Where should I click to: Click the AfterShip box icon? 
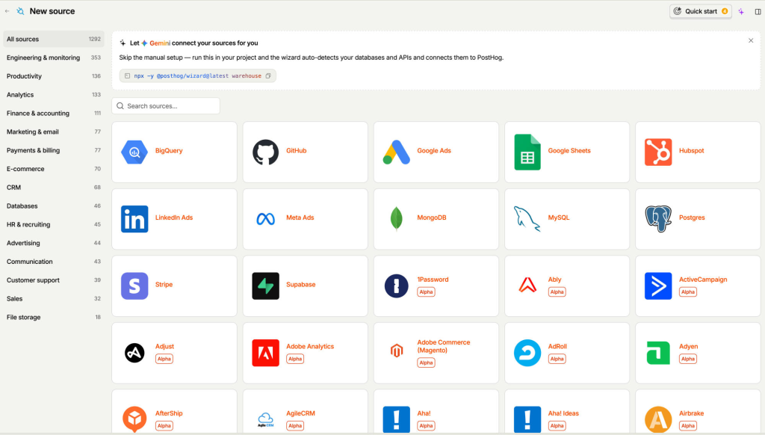tap(134, 419)
